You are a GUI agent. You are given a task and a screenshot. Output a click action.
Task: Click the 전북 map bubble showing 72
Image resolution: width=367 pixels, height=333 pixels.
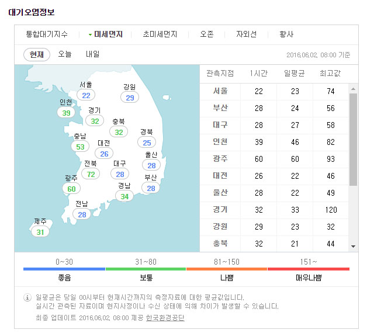tap(91, 174)
